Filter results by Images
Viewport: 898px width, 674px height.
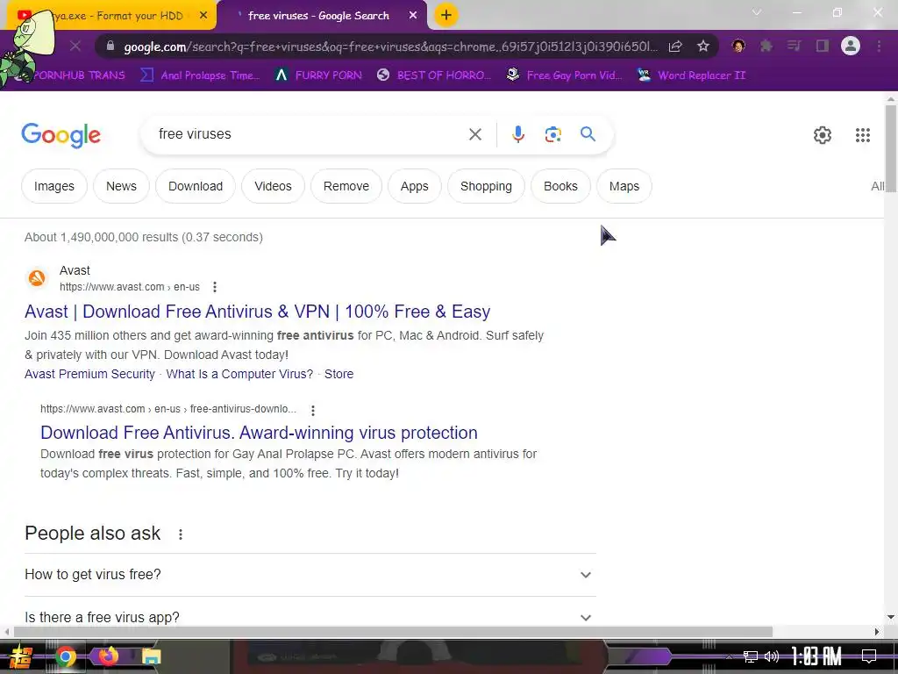point(53,186)
